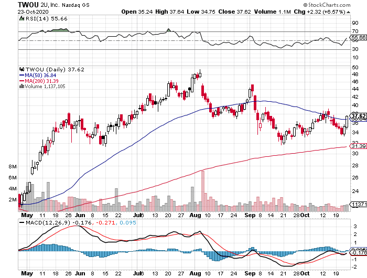The image size is (367, 278).
Task: Click the Aug label on price chart axis
Action: tap(195, 215)
